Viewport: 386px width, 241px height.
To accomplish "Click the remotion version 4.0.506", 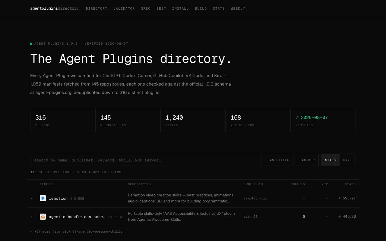I will (77, 199).
